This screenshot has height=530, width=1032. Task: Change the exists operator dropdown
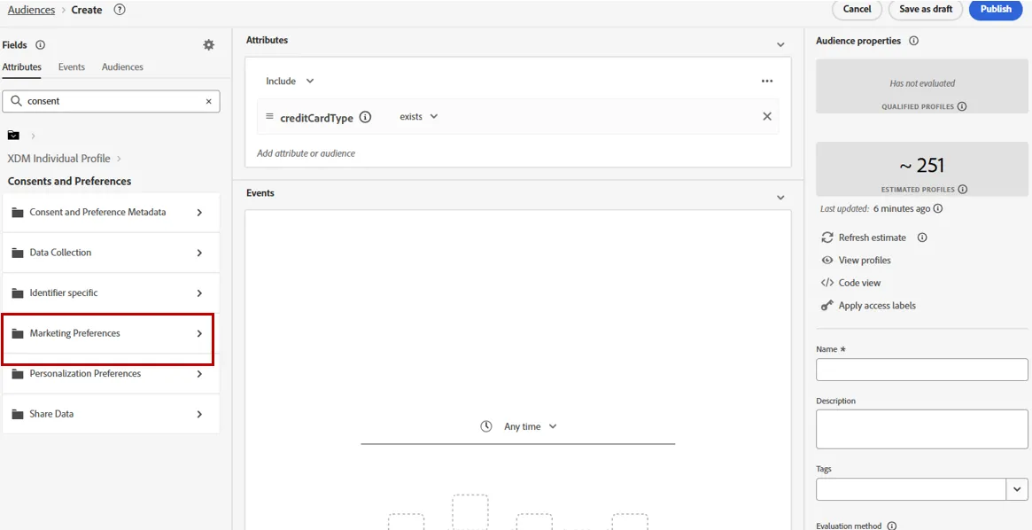coord(419,116)
